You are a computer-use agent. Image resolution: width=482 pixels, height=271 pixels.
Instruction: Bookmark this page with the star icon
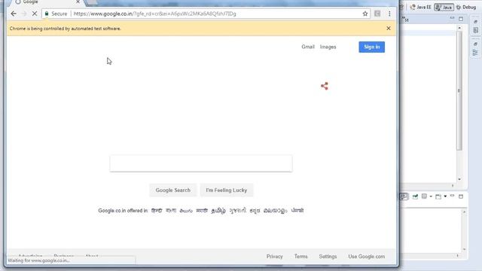click(365, 14)
